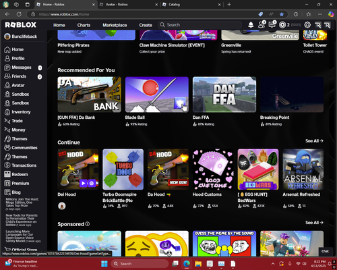Viewport: 337px width, 270px height.
Task: Open the Charts menu item
Action: 84,25
